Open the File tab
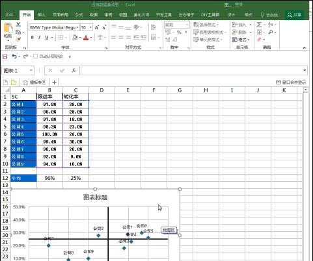Screen dimensions: 313x261 click(x=9, y=15)
